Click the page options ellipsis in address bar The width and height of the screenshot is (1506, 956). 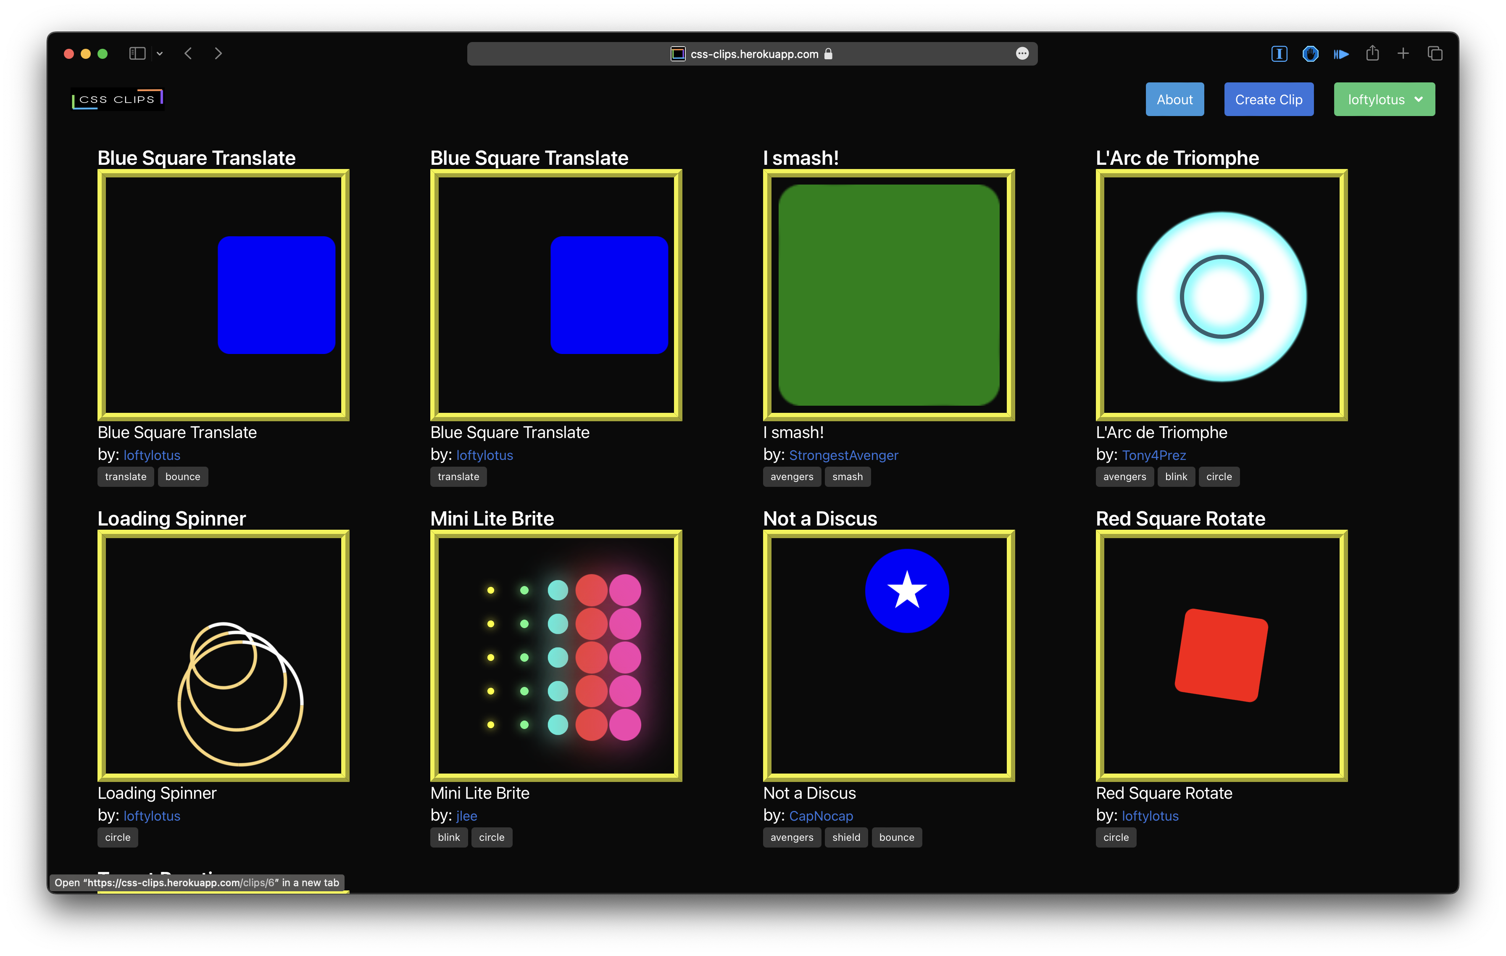click(x=1022, y=54)
